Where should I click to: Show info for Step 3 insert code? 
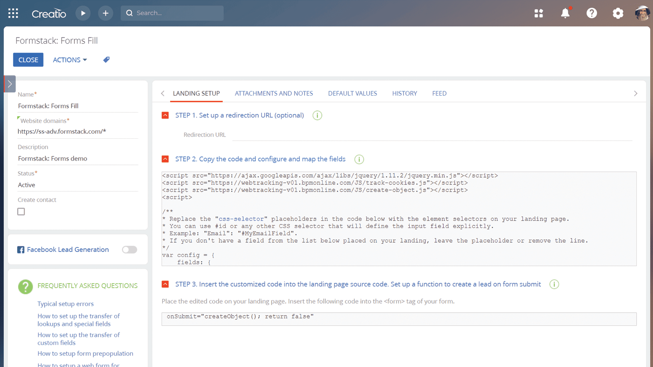point(554,284)
